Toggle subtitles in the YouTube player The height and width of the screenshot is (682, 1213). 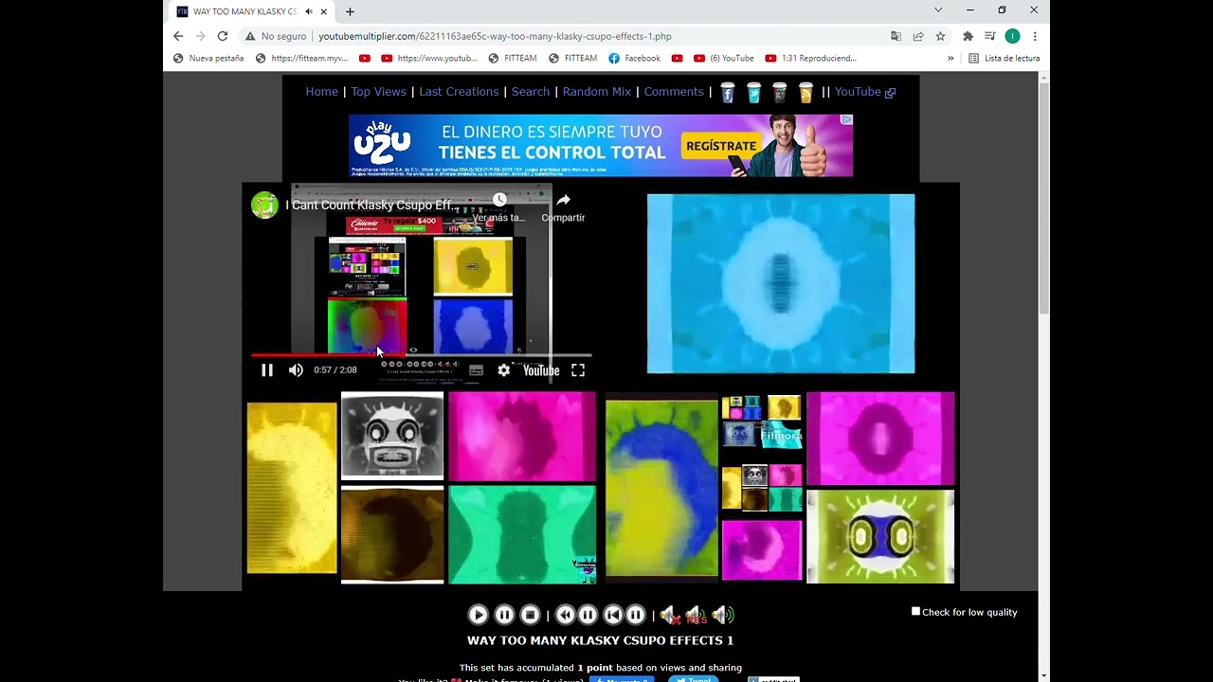click(476, 370)
